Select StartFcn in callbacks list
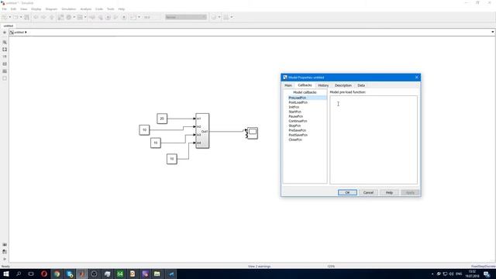The width and height of the screenshot is (496, 279). pos(294,112)
